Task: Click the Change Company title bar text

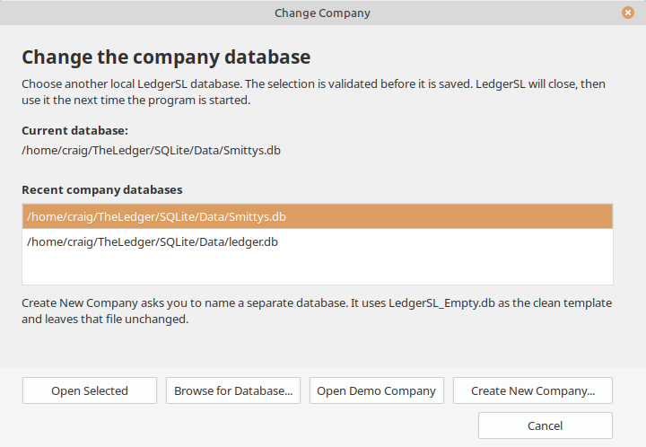Action: coord(323,13)
